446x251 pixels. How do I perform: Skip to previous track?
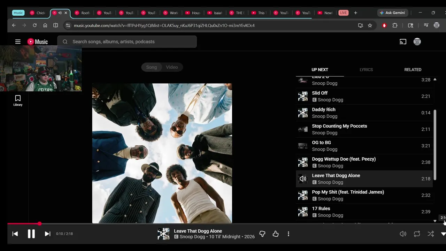pyautogui.click(x=15, y=234)
